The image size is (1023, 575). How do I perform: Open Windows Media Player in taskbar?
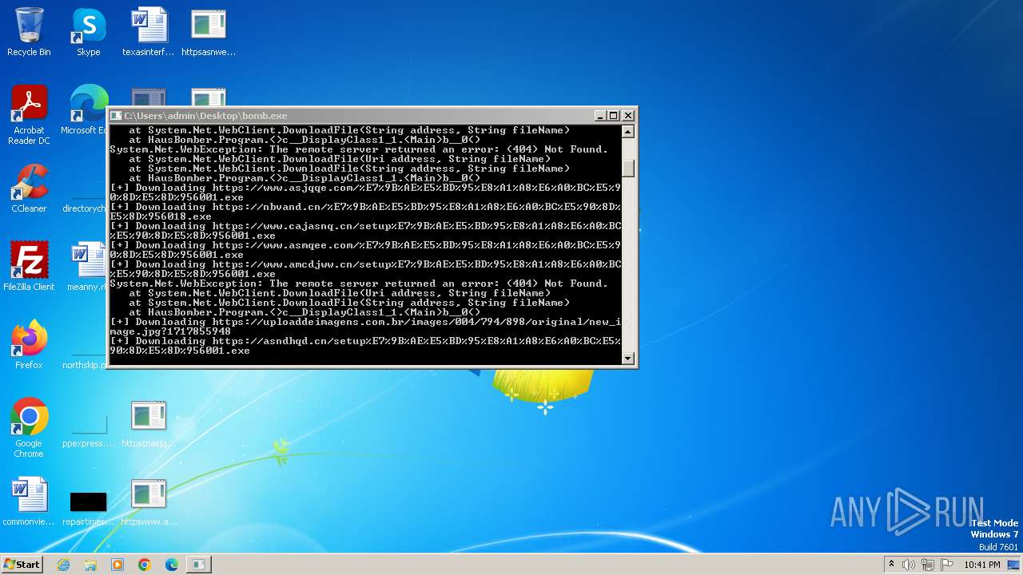tap(117, 565)
